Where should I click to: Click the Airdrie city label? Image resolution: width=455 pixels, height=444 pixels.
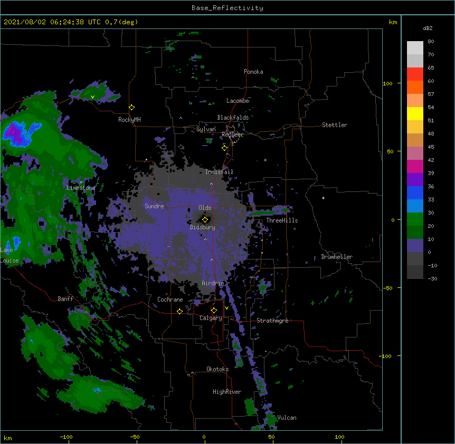pyautogui.click(x=213, y=283)
